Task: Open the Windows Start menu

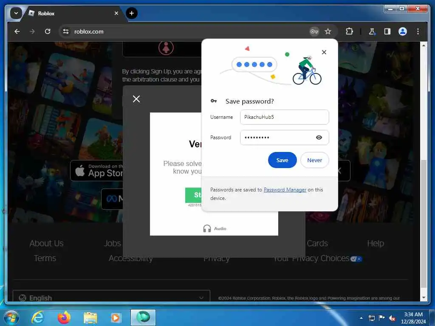Action: pos(11,318)
